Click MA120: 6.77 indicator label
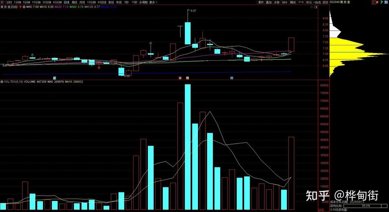This screenshot has width=389, height=212. click(x=92, y=7)
